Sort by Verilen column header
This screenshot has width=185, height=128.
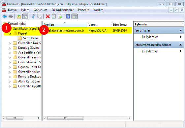pos(65,24)
